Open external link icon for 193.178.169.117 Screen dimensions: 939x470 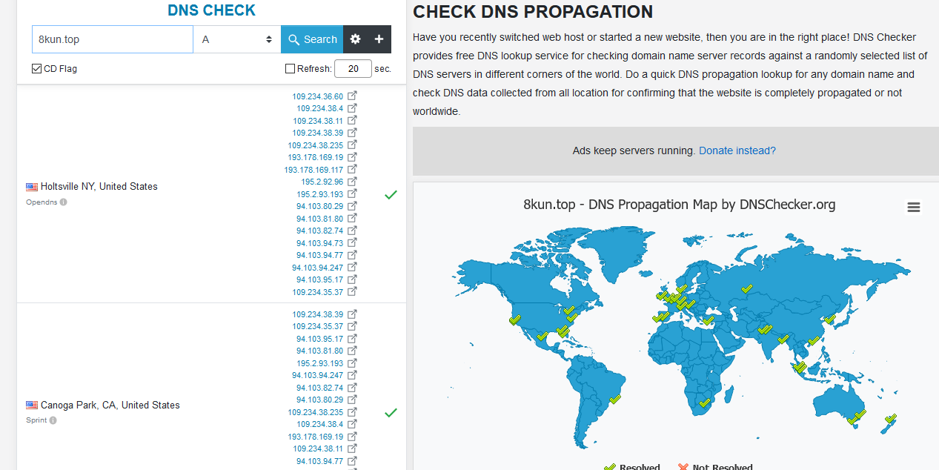[x=353, y=169]
